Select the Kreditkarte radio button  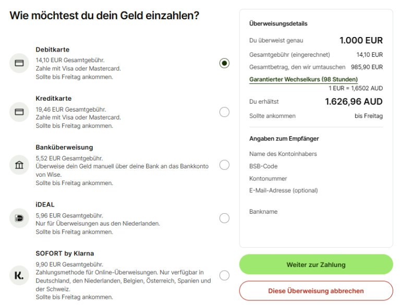224,112
